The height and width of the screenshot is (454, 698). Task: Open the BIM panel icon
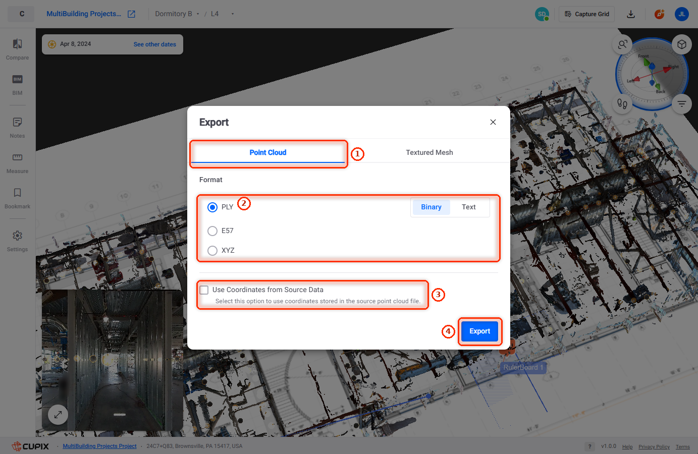[x=17, y=84]
